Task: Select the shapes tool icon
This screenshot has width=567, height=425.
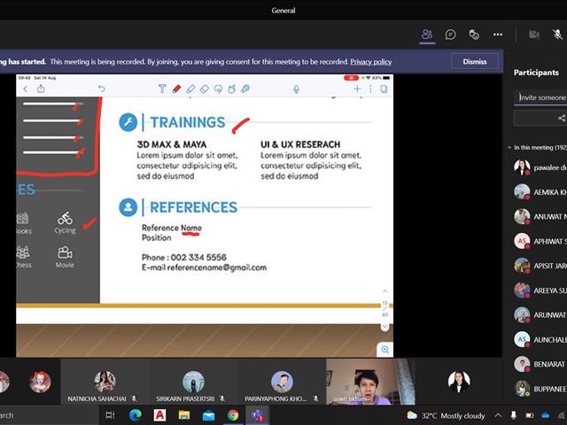Action: (232, 89)
